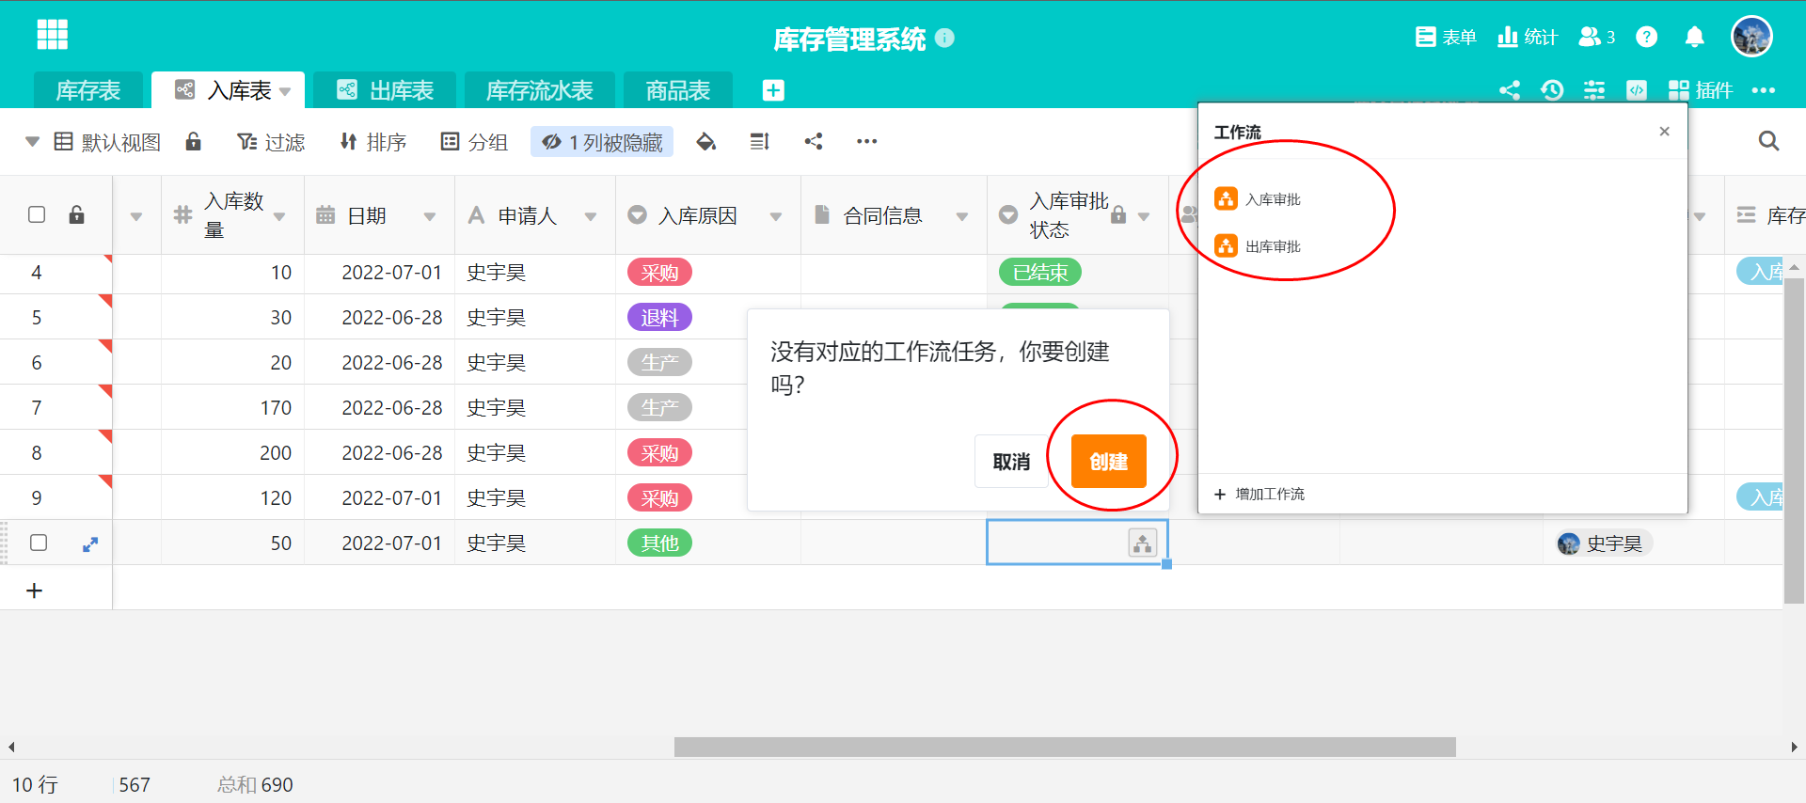Click 增加工作流 to add a workflow

(1259, 494)
